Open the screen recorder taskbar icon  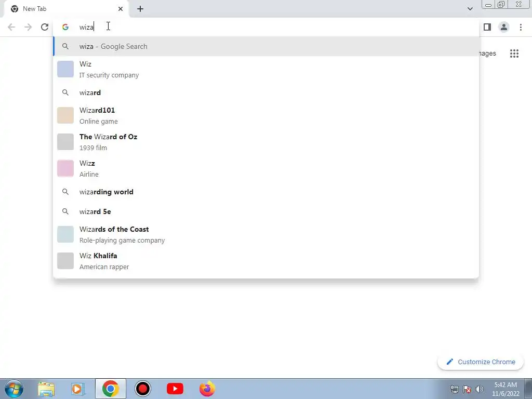click(142, 389)
